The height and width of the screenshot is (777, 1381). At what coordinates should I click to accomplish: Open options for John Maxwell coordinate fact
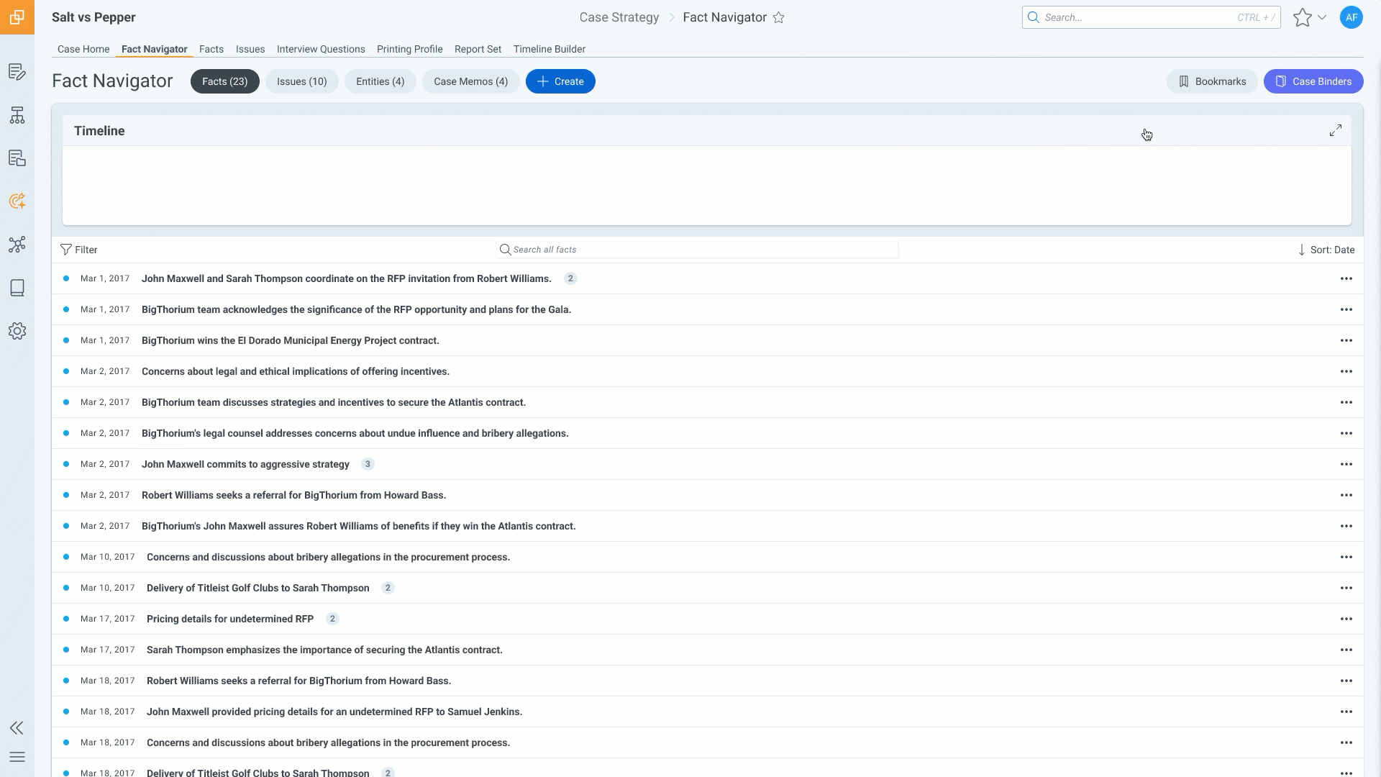[1346, 278]
